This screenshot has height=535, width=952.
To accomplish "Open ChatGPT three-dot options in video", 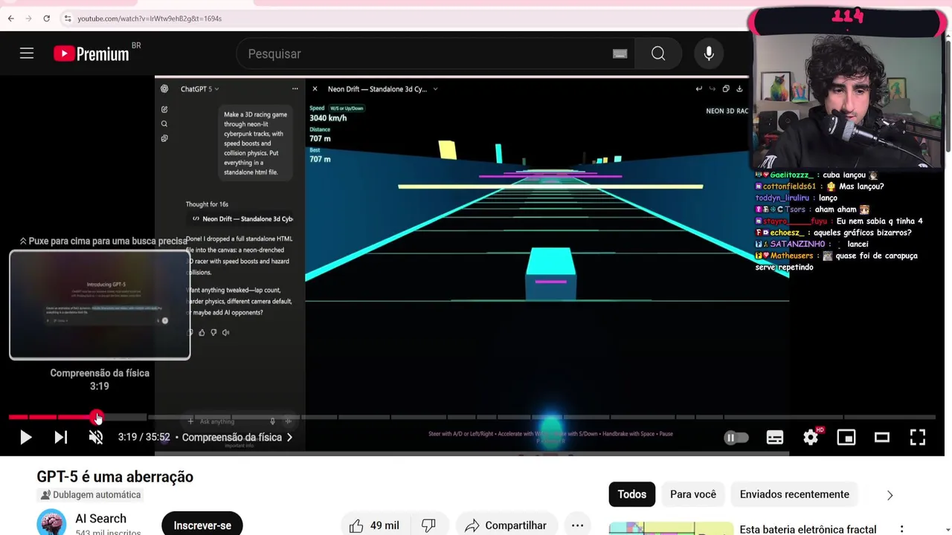I will pyautogui.click(x=295, y=89).
